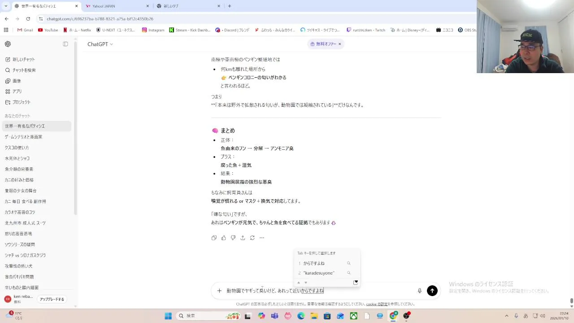Give the response a thumbs down
The width and height of the screenshot is (574, 323).
[x=233, y=238]
